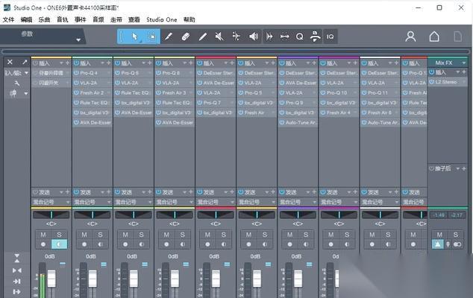473x298 pixels.
Task: Close the mixer with the X icon
Action: [x=10, y=62]
